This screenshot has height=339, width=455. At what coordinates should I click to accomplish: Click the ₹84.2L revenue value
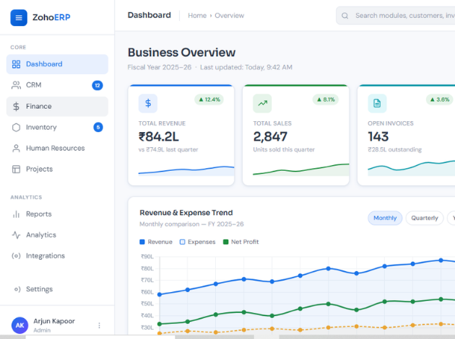159,137
